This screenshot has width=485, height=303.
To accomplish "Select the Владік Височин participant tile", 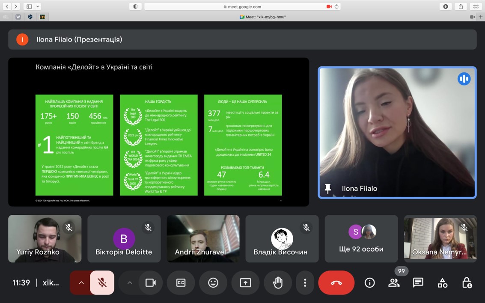I will click(x=282, y=239).
